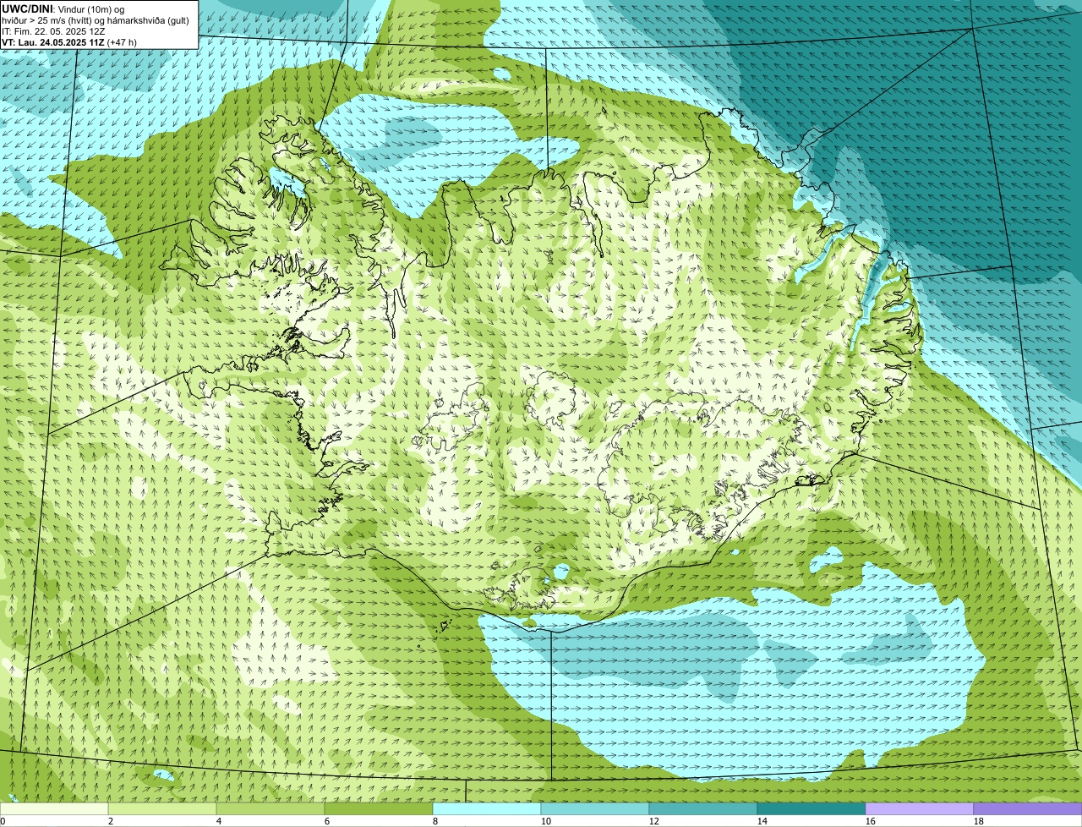
Task: Click the legend scale value 10
Action: [x=546, y=821]
